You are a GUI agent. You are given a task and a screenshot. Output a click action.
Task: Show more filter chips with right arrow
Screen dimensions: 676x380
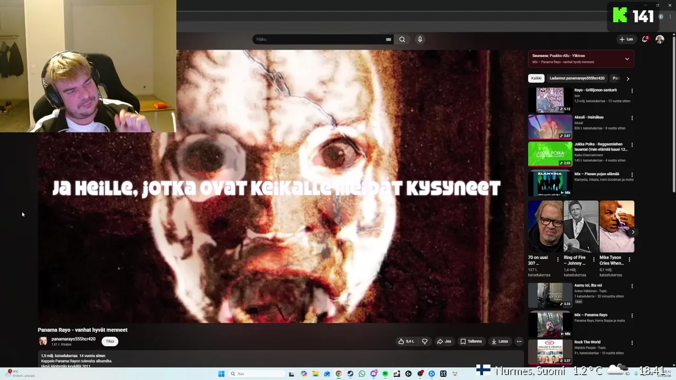pos(627,78)
